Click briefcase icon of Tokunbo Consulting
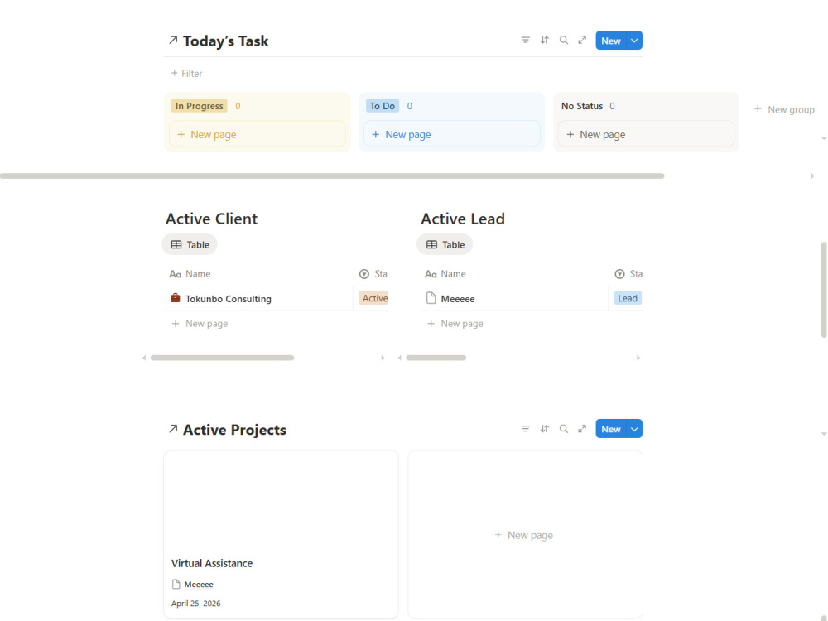 (176, 298)
